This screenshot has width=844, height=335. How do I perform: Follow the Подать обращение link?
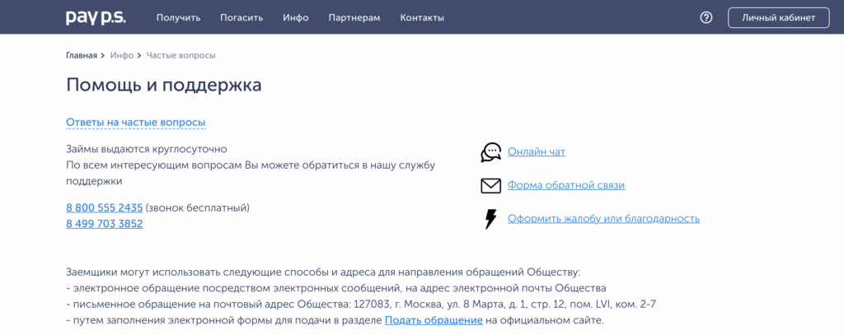(x=434, y=320)
